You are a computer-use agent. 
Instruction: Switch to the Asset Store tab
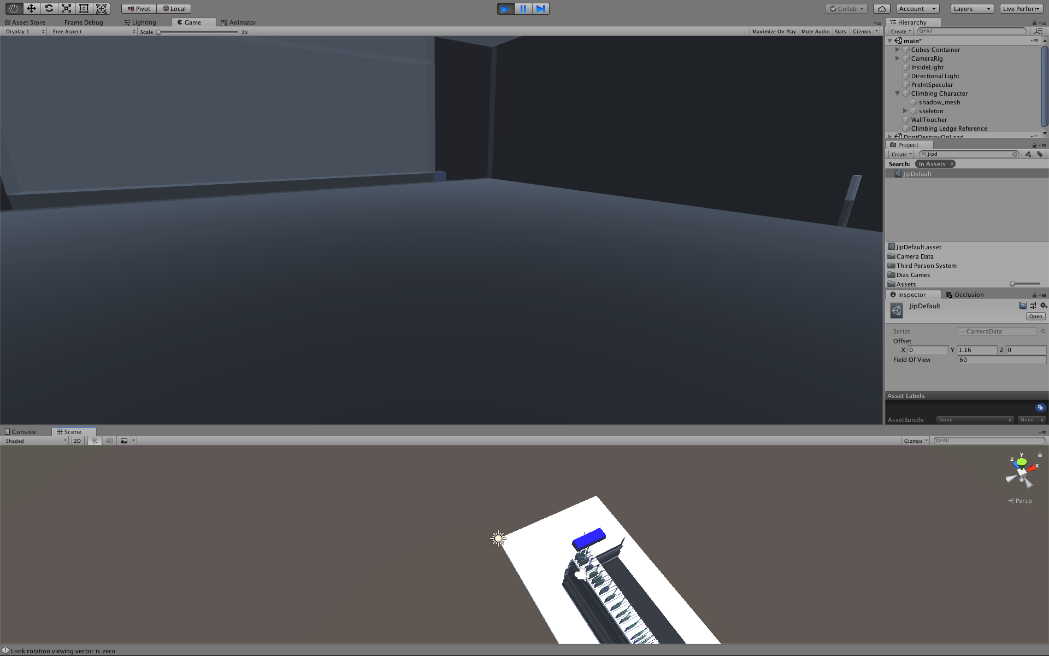25,22
